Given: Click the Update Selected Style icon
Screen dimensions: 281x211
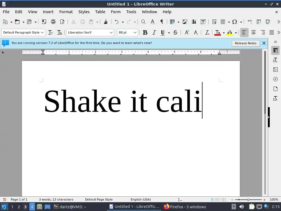Looking at the screenshot, I should [x=50, y=32].
